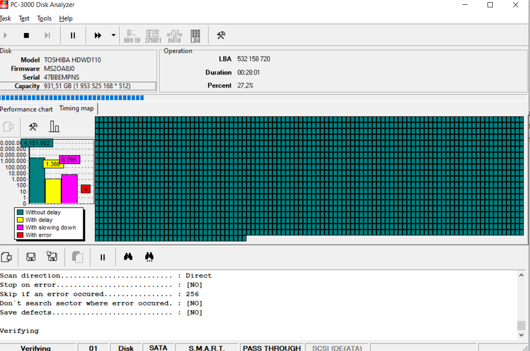Switch to the Performance chart tab
The height and width of the screenshot is (351, 530).
(x=26, y=109)
